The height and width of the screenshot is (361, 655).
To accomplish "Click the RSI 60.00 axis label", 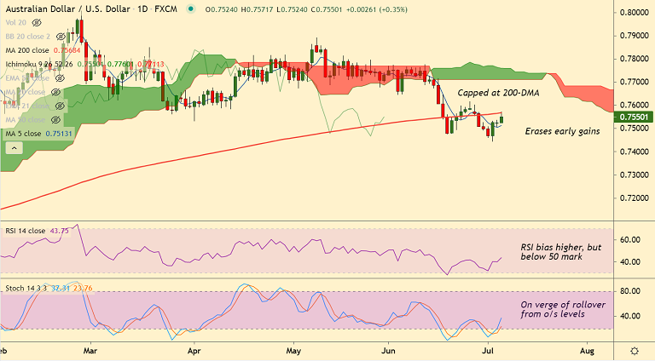I will [630, 240].
